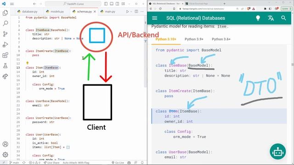
Task: Click the main branch in status bar
Action: pyautogui.click(x=14, y=163)
